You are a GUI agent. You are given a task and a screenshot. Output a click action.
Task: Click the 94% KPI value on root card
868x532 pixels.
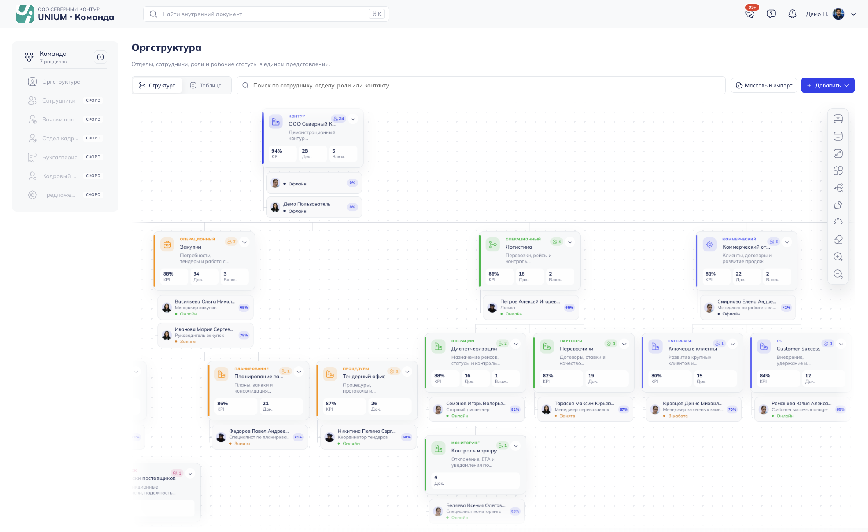click(x=277, y=151)
